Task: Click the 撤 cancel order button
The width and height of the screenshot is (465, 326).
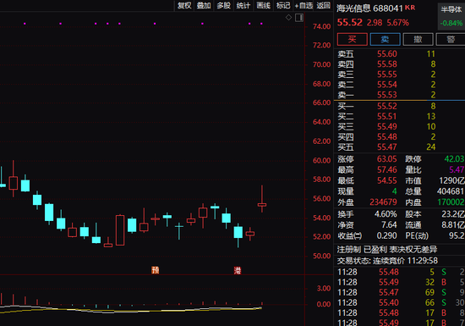Action: point(418,39)
